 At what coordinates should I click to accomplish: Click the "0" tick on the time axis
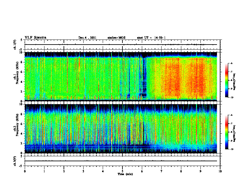click(25, 171)
